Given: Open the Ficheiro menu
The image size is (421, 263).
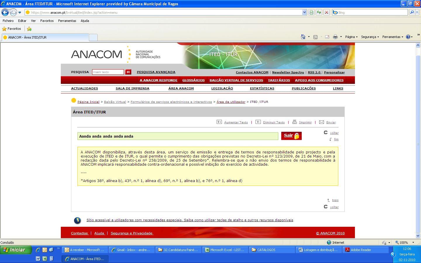Looking at the screenshot, I should (8, 21).
